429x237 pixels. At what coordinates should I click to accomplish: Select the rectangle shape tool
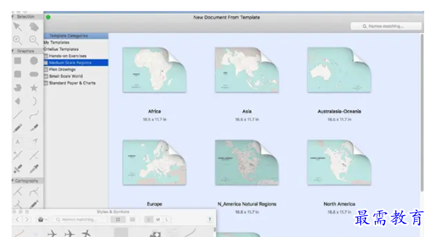pos(18,60)
